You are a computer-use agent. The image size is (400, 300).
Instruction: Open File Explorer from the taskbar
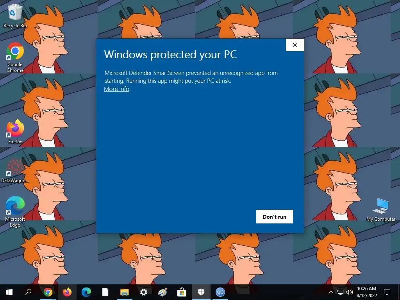125,292
